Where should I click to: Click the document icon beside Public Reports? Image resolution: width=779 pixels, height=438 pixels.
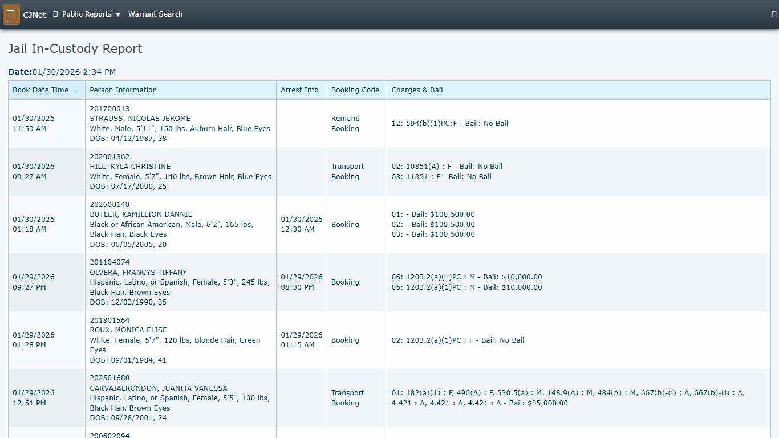click(54, 14)
